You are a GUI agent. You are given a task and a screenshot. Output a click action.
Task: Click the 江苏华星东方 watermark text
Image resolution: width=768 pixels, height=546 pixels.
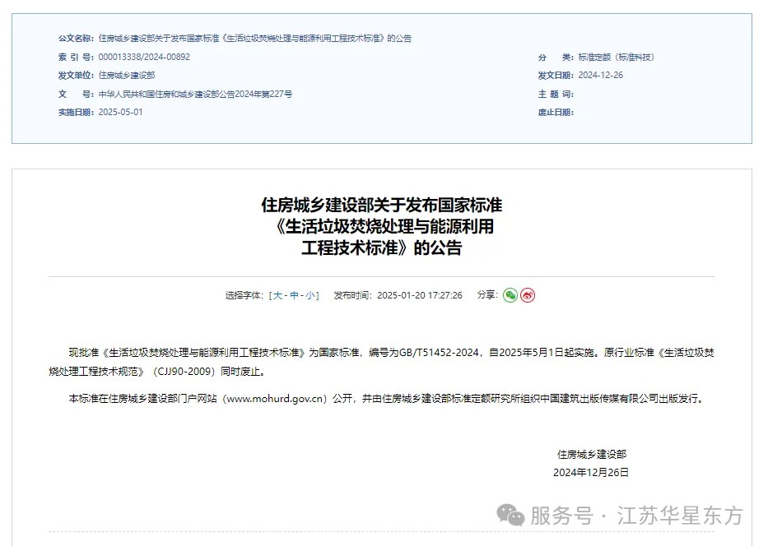coord(680,516)
